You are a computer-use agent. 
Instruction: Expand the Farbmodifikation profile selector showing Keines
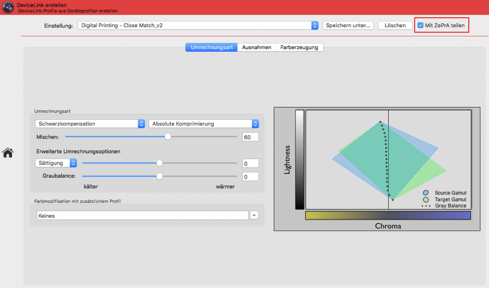tap(254, 215)
